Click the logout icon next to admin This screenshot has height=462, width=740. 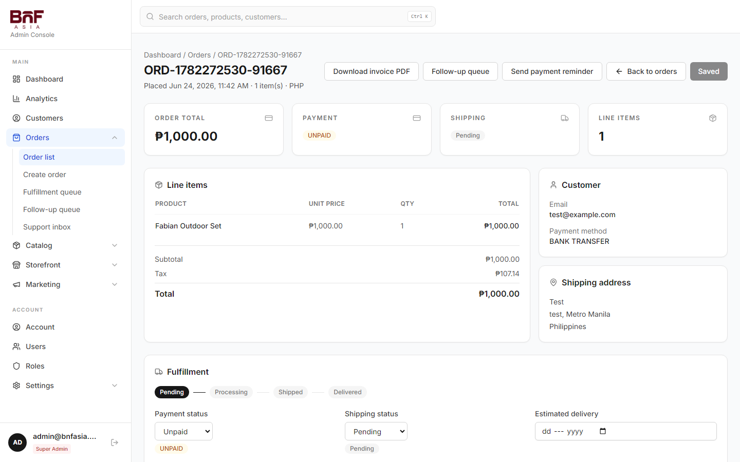[115, 442]
